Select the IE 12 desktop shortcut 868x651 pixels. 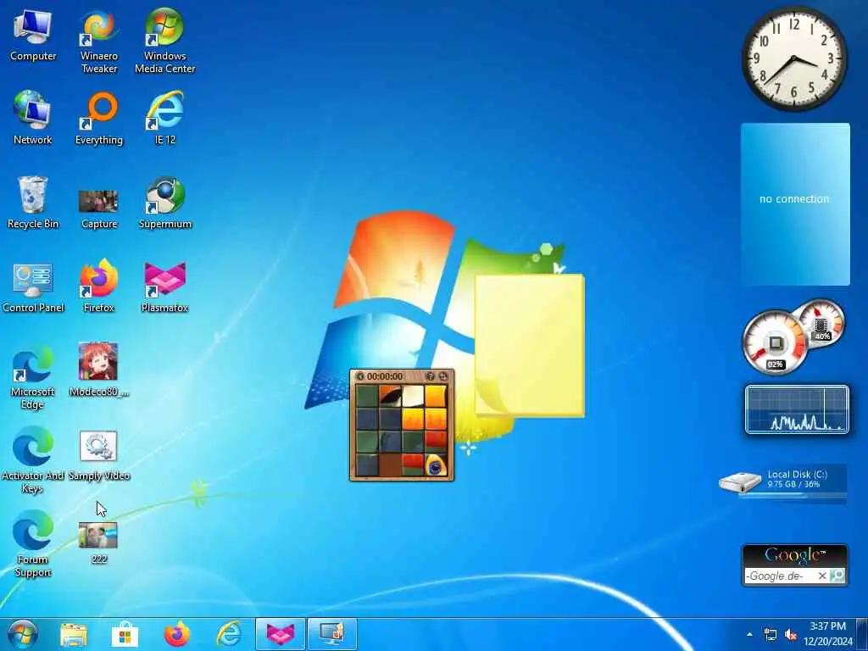(165, 119)
